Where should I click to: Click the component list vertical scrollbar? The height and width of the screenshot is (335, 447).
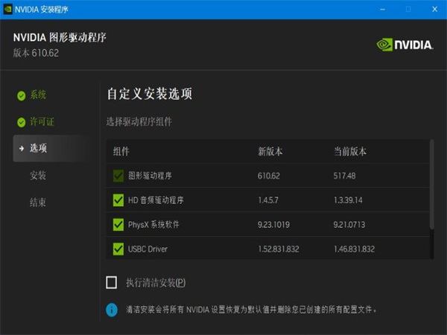pos(431,185)
